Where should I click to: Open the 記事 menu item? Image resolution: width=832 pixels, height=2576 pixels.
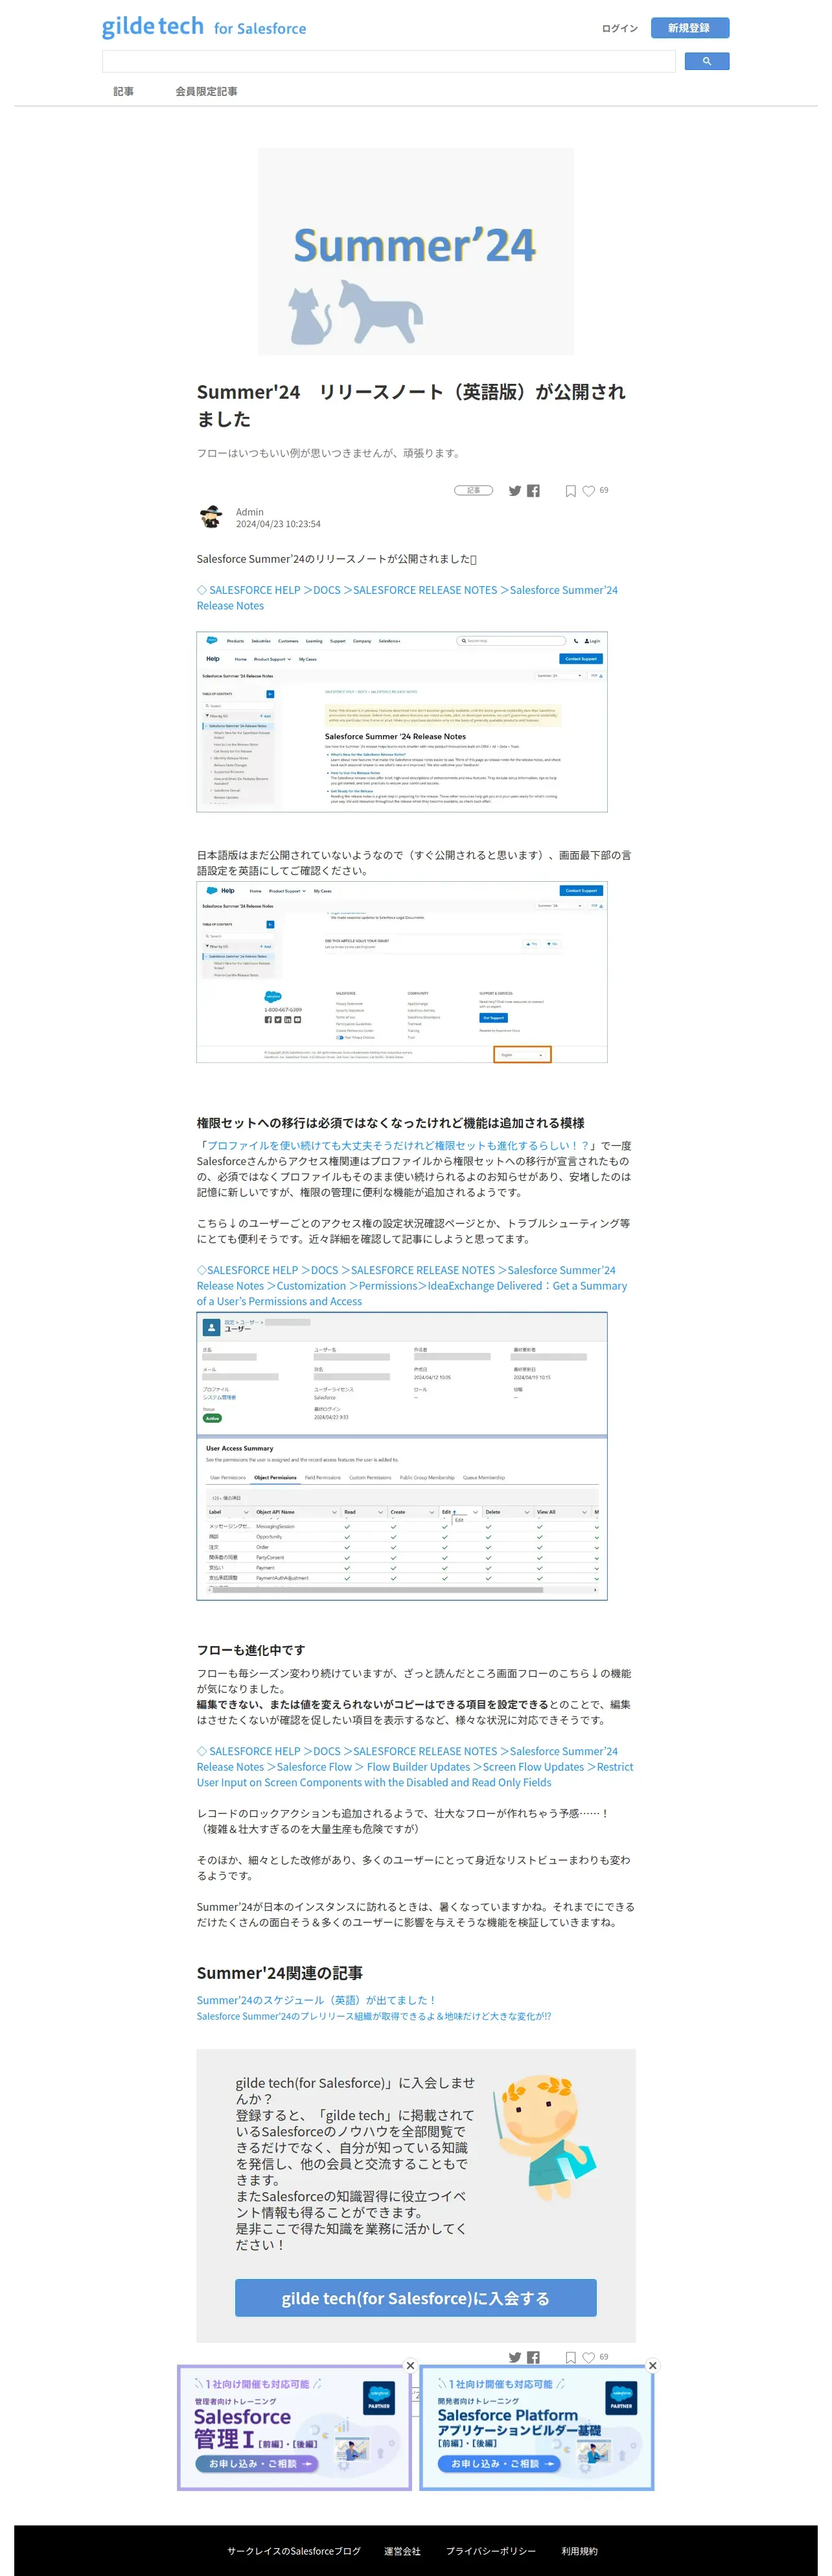123,91
